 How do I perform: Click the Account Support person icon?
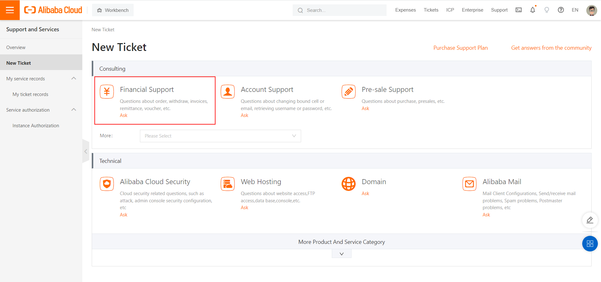[228, 92]
